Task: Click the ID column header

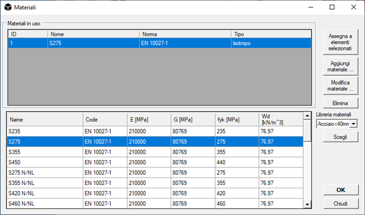Action: 28,34
